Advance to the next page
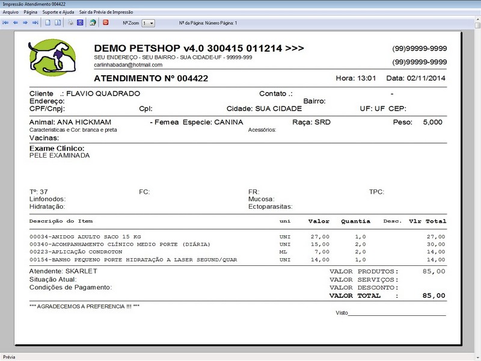 (24, 23)
